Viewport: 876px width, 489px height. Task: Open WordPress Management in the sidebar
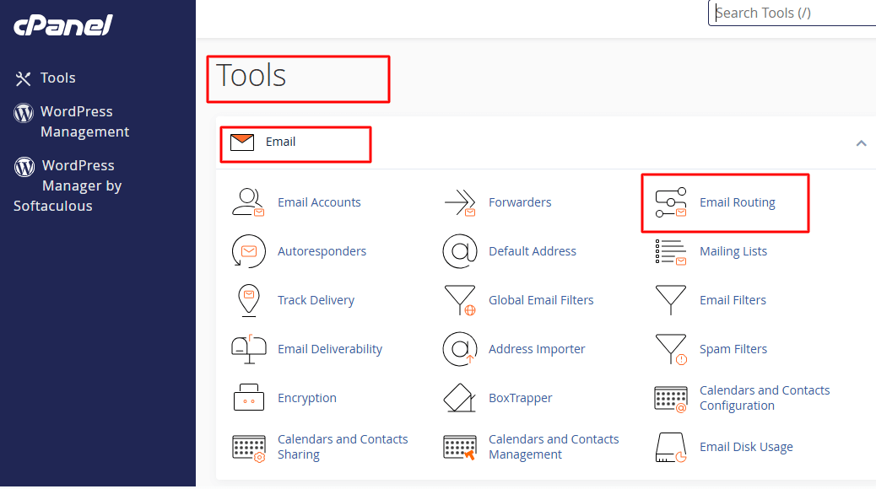pos(85,121)
